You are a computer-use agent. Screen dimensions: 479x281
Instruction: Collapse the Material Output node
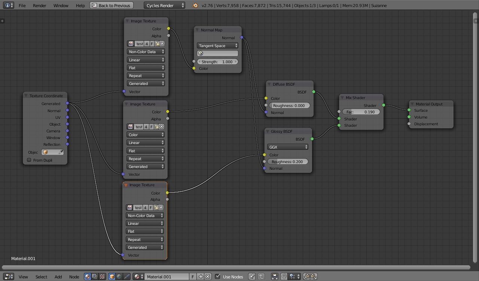click(x=412, y=104)
